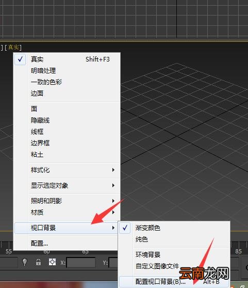Expand the 样式化 submenu
The image size is (248, 288).
pos(68,170)
